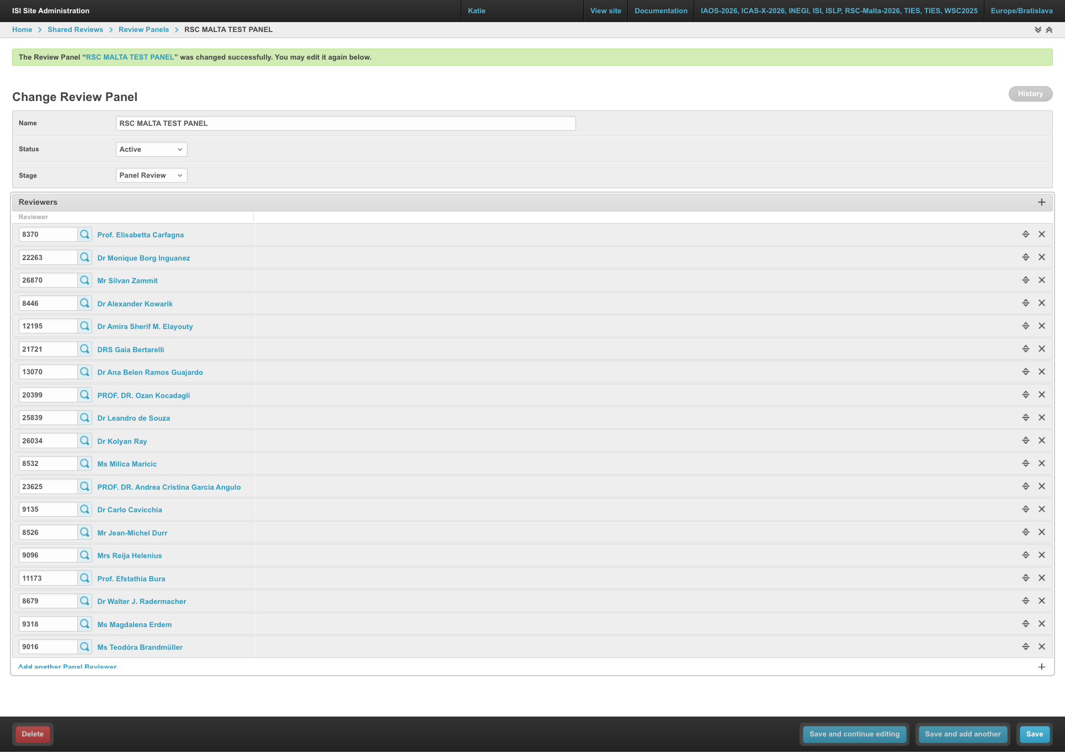Viewport: 1065px width, 753px height.
Task: Open the Europe/Bratislava timezone menu
Action: [x=1021, y=10]
